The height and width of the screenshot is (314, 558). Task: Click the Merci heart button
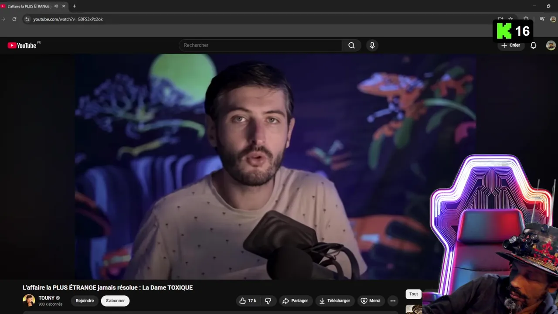tap(371, 301)
